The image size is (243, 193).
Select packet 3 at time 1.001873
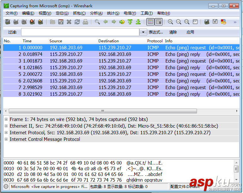(121, 61)
